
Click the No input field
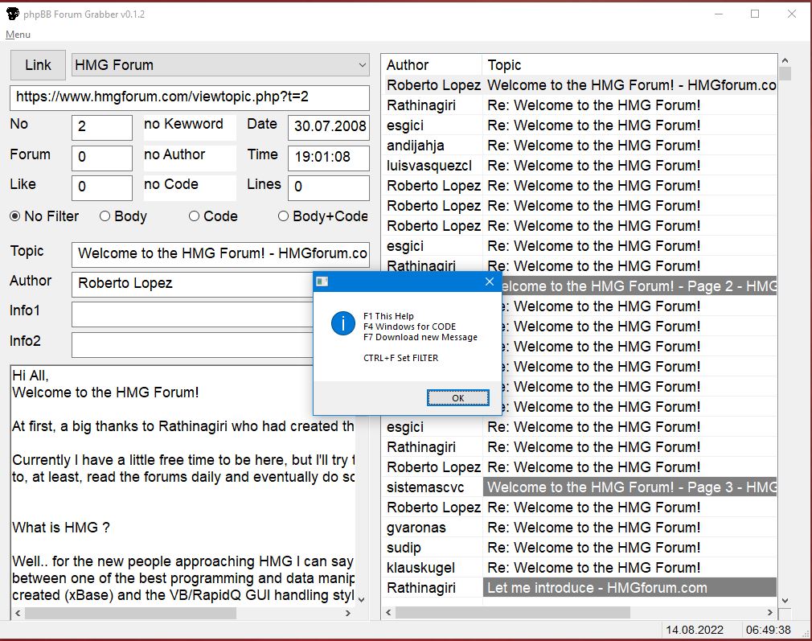102,127
